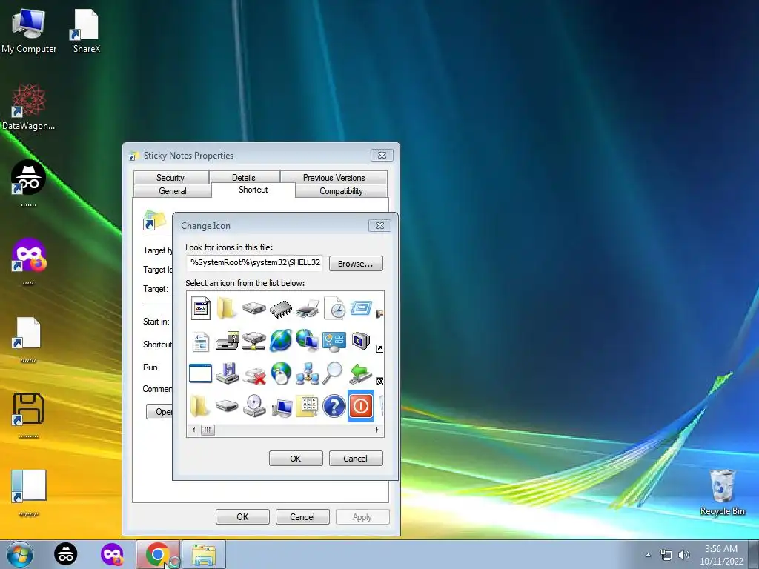Select the text document icon
The image size is (759, 569).
(200, 341)
